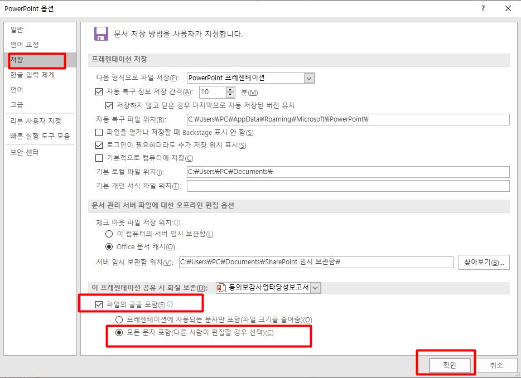This screenshot has height=378, width=521.
Task: Click info icon next to 파일의 글꼴 포함
Action: point(170,304)
